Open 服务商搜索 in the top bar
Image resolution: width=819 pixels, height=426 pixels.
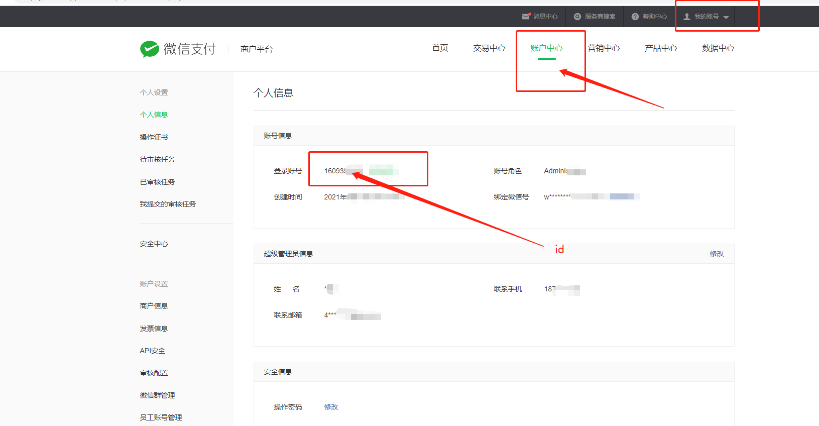pyautogui.click(x=600, y=17)
